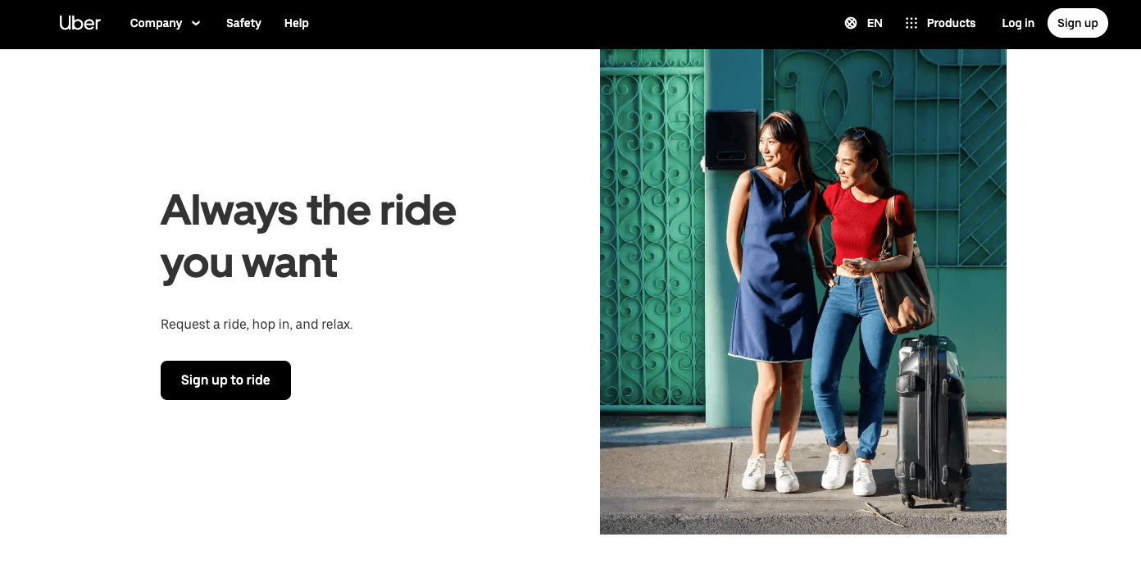Click the white Sign up button

(x=1077, y=23)
